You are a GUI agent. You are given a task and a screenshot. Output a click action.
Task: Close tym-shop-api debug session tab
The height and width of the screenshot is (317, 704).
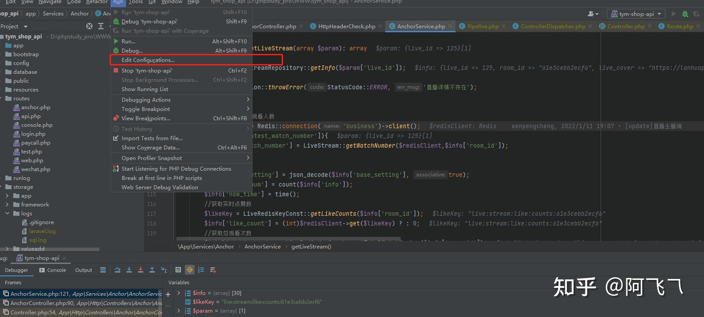point(64,258)
